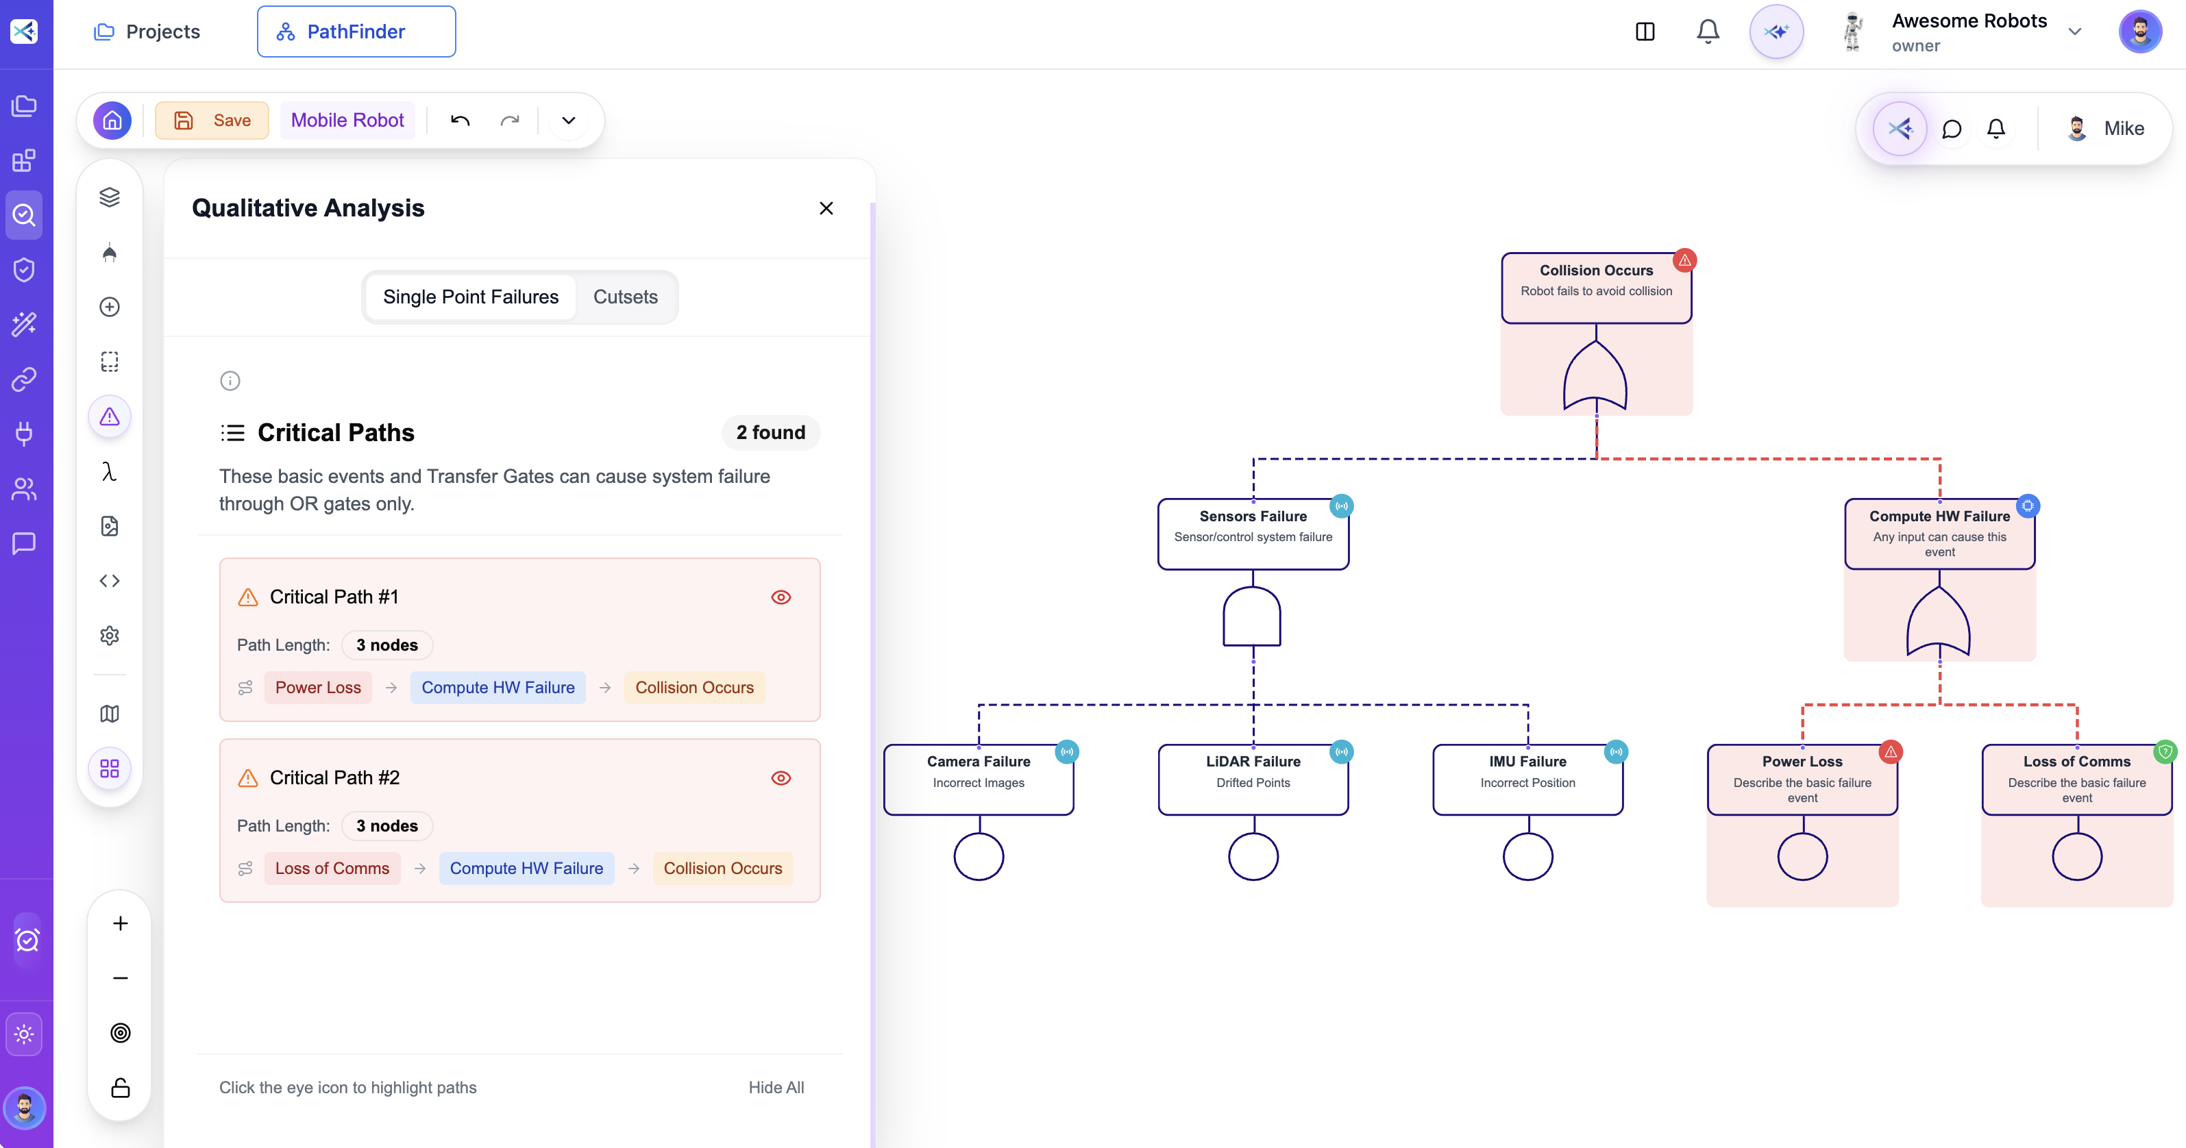Click the undo arrow in toolbar
Image resolution: width=2186 pixels, height=1148 pixels.
point(460,121)
